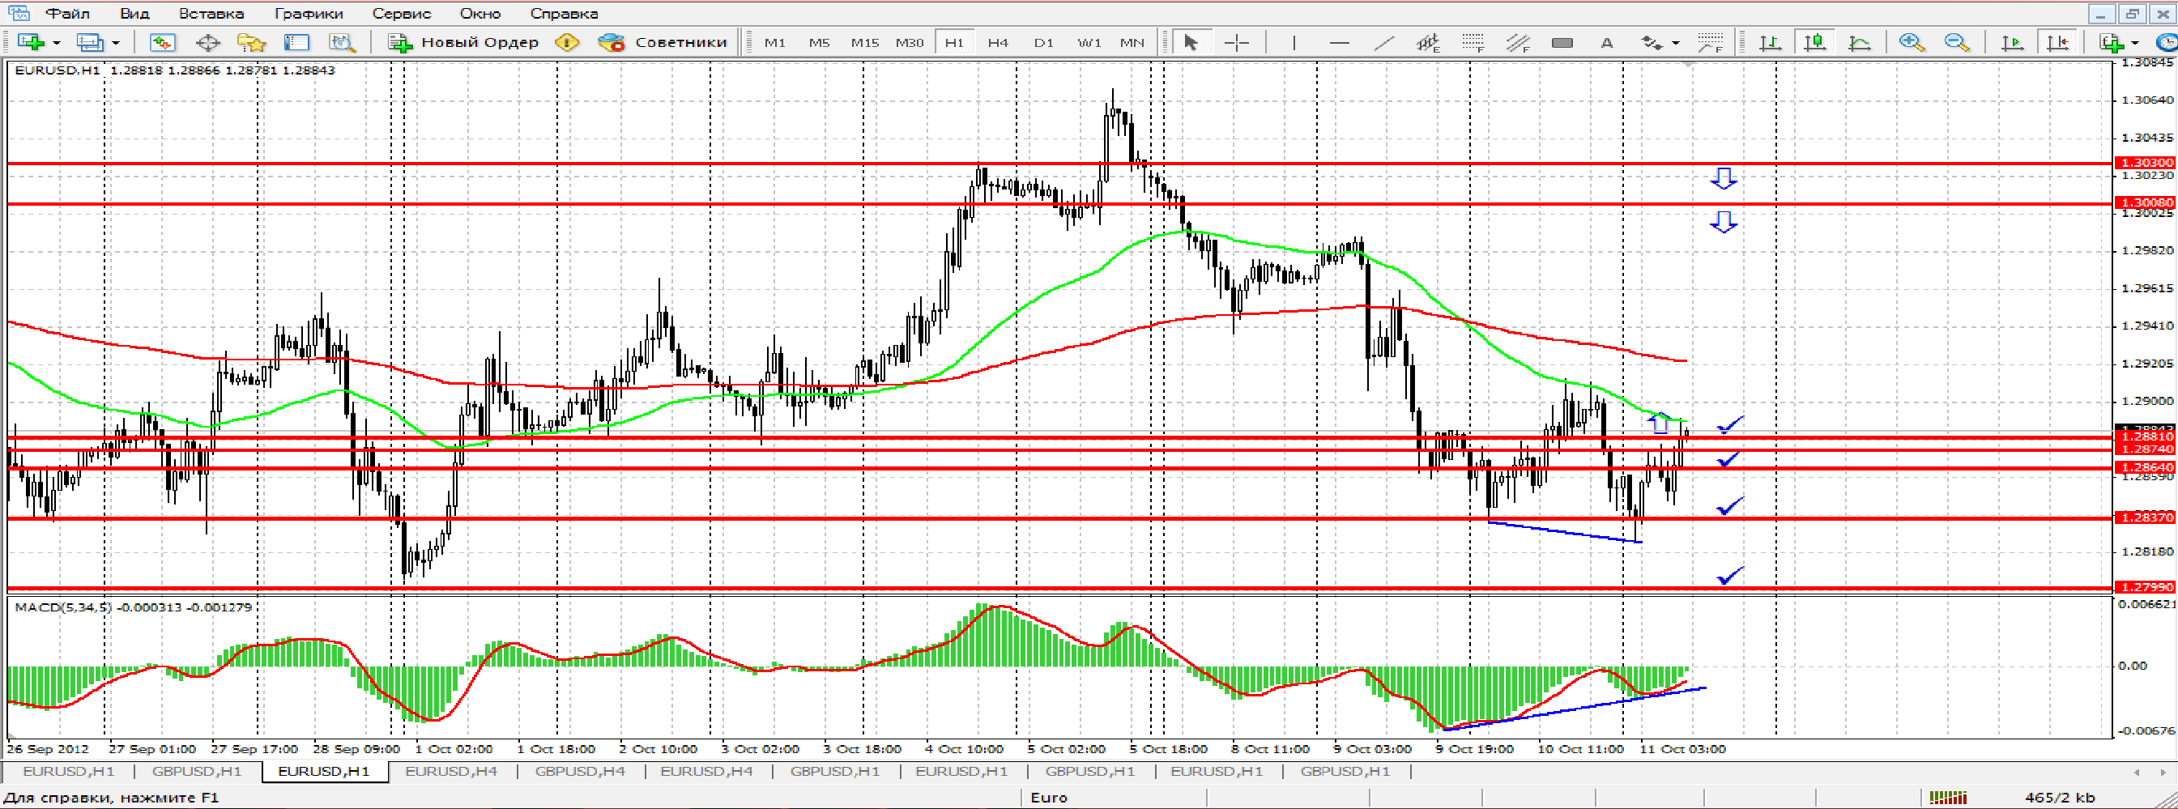
Task: Open the Справка menu
Action: (x=564, y=14)
